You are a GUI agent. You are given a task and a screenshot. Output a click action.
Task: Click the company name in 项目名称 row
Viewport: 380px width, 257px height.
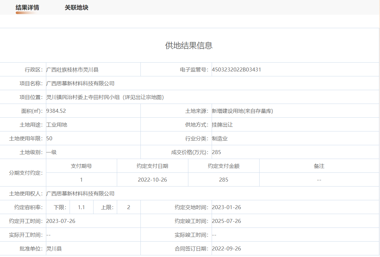pyautogui.click(x=80, y=83)
